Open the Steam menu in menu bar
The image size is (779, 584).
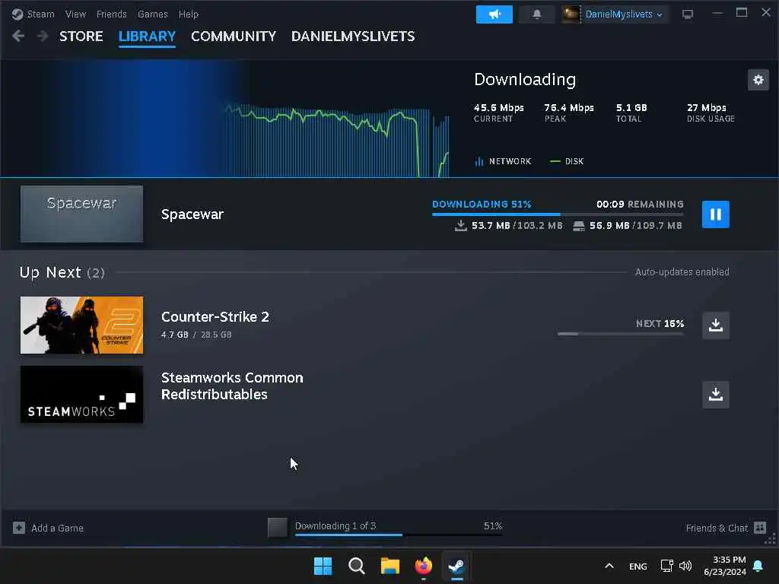click(41, 14)
